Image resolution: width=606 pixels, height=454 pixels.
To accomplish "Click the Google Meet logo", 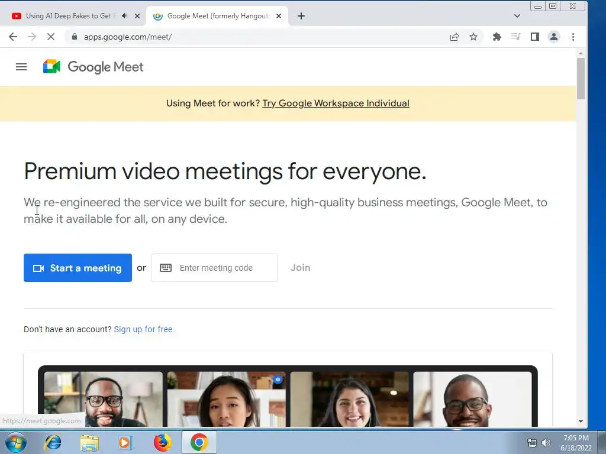I will click(x=93, y=67).
